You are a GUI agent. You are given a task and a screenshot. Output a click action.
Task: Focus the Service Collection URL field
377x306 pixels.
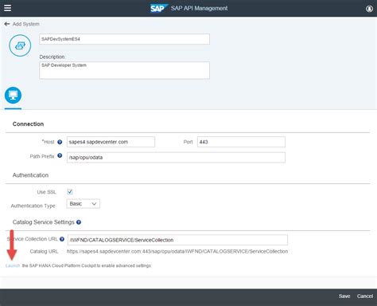177,240
